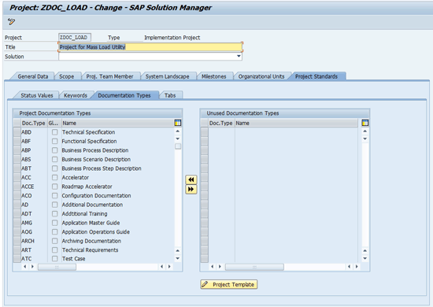This screenshot has height=307, width=433.
Task: Click the Name column header in unused list
Action: 296,123
